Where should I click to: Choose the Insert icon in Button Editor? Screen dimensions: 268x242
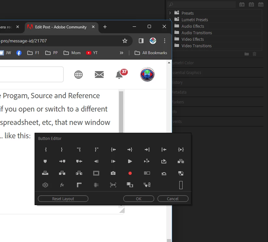coord(181,161)
